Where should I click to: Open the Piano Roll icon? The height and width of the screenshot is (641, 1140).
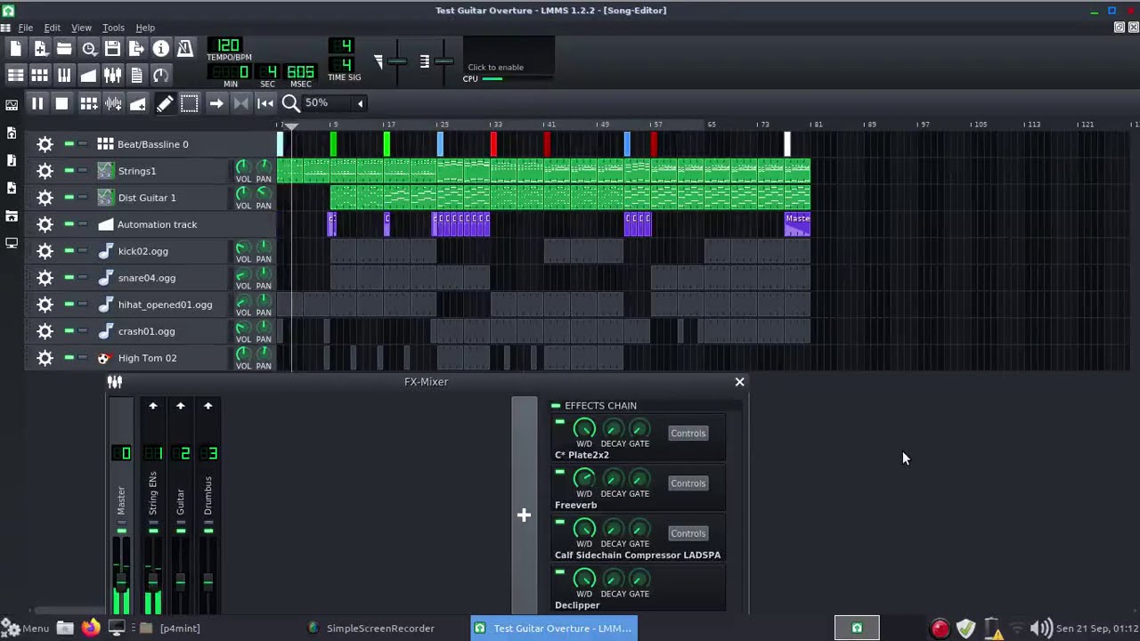click(64, 76)
